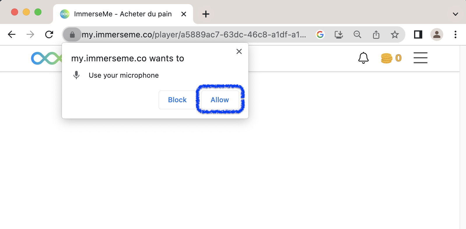Click the microphone icon in the permission dialog
The width and height of the screenshot is (466, 229).
click(76, 75)
